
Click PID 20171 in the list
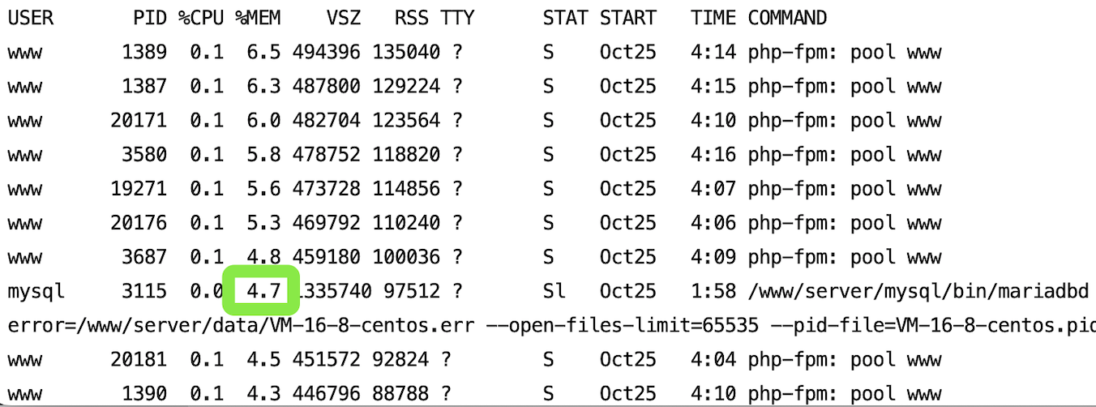point(139,120)
